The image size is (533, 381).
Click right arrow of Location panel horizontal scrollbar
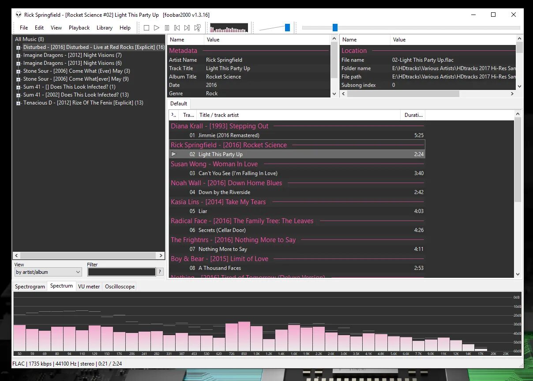pyautogui.click(x=512, y=93)
